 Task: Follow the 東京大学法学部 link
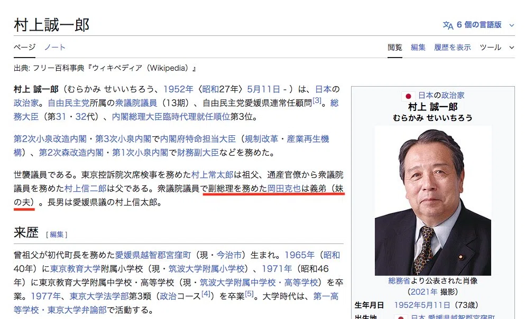click(x=99, y=296)
